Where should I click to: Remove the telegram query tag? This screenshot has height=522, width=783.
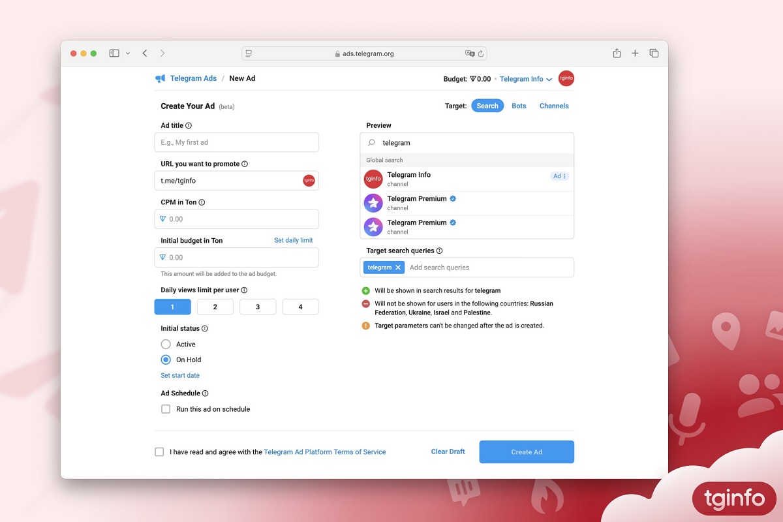click(398, 268)
